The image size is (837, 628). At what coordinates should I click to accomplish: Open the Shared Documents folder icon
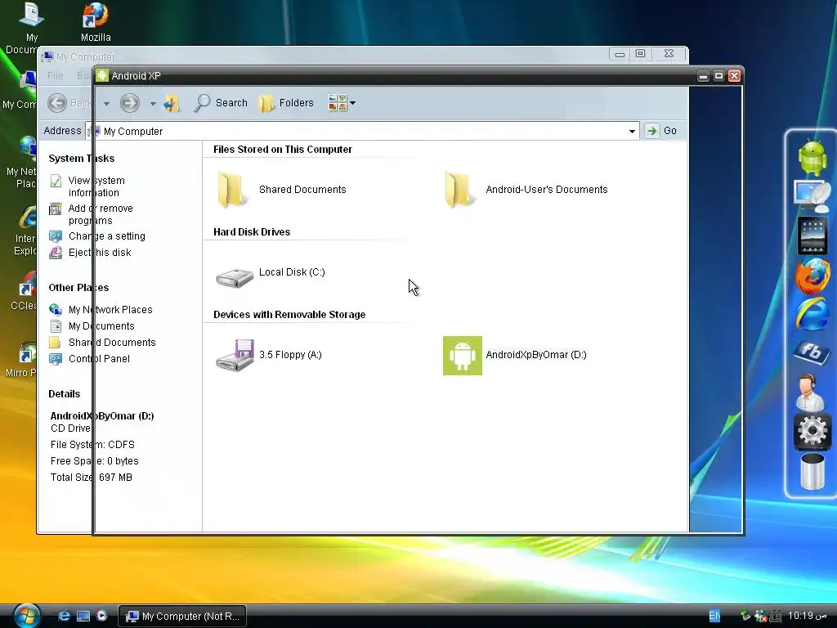pos(231,189)
